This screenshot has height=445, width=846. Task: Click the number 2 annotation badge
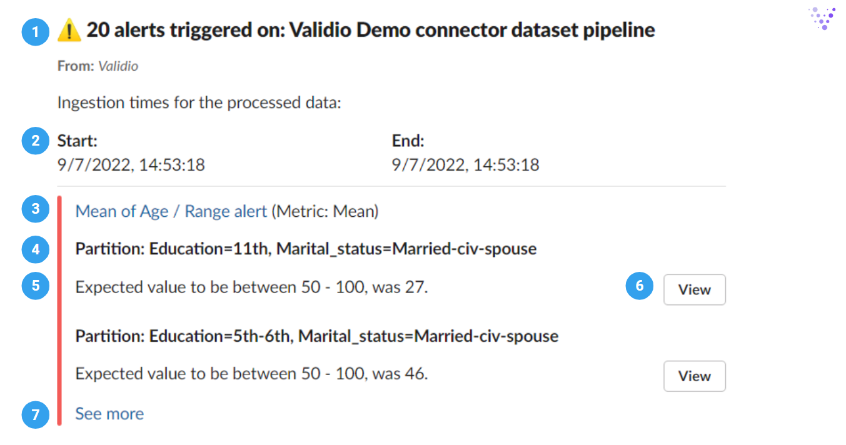35,141
